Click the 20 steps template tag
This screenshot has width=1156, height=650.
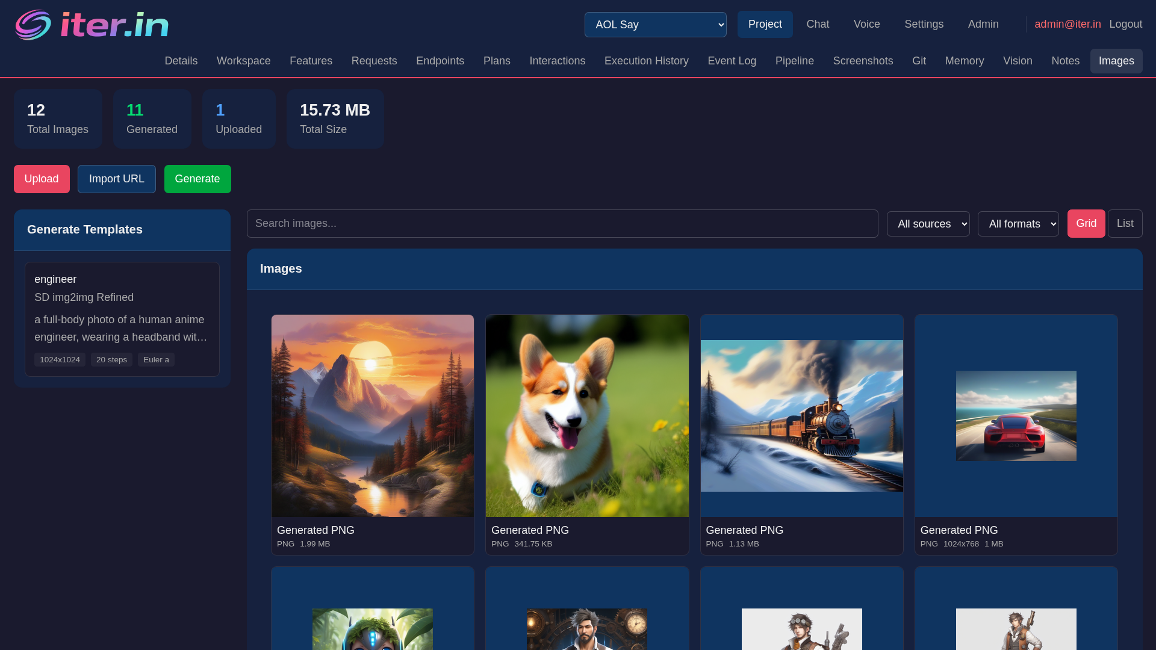click(x=111, y=359)
